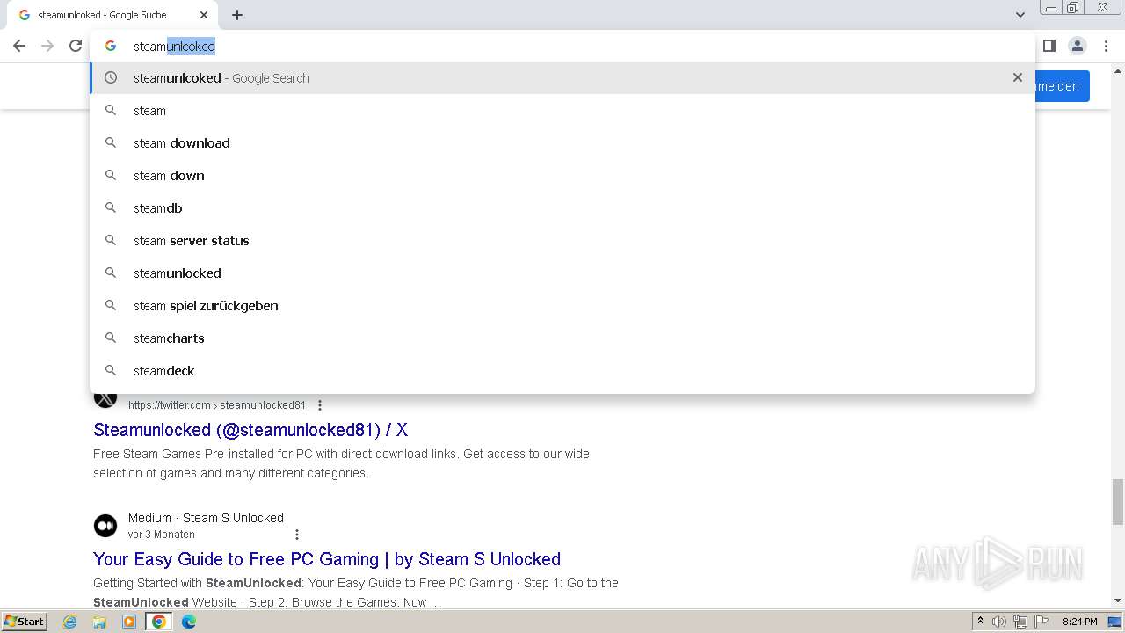Choose the 'steam download' suggestion
The image size is (1125, 633).
pyautogui.click(x=562, y=142)
